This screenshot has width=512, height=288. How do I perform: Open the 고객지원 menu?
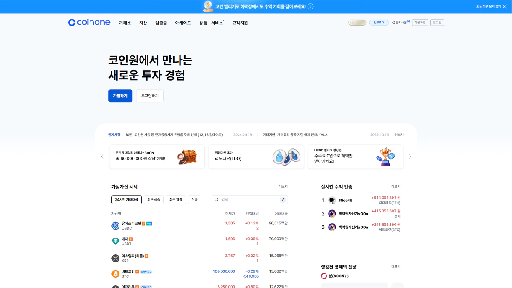pos(240,23)
